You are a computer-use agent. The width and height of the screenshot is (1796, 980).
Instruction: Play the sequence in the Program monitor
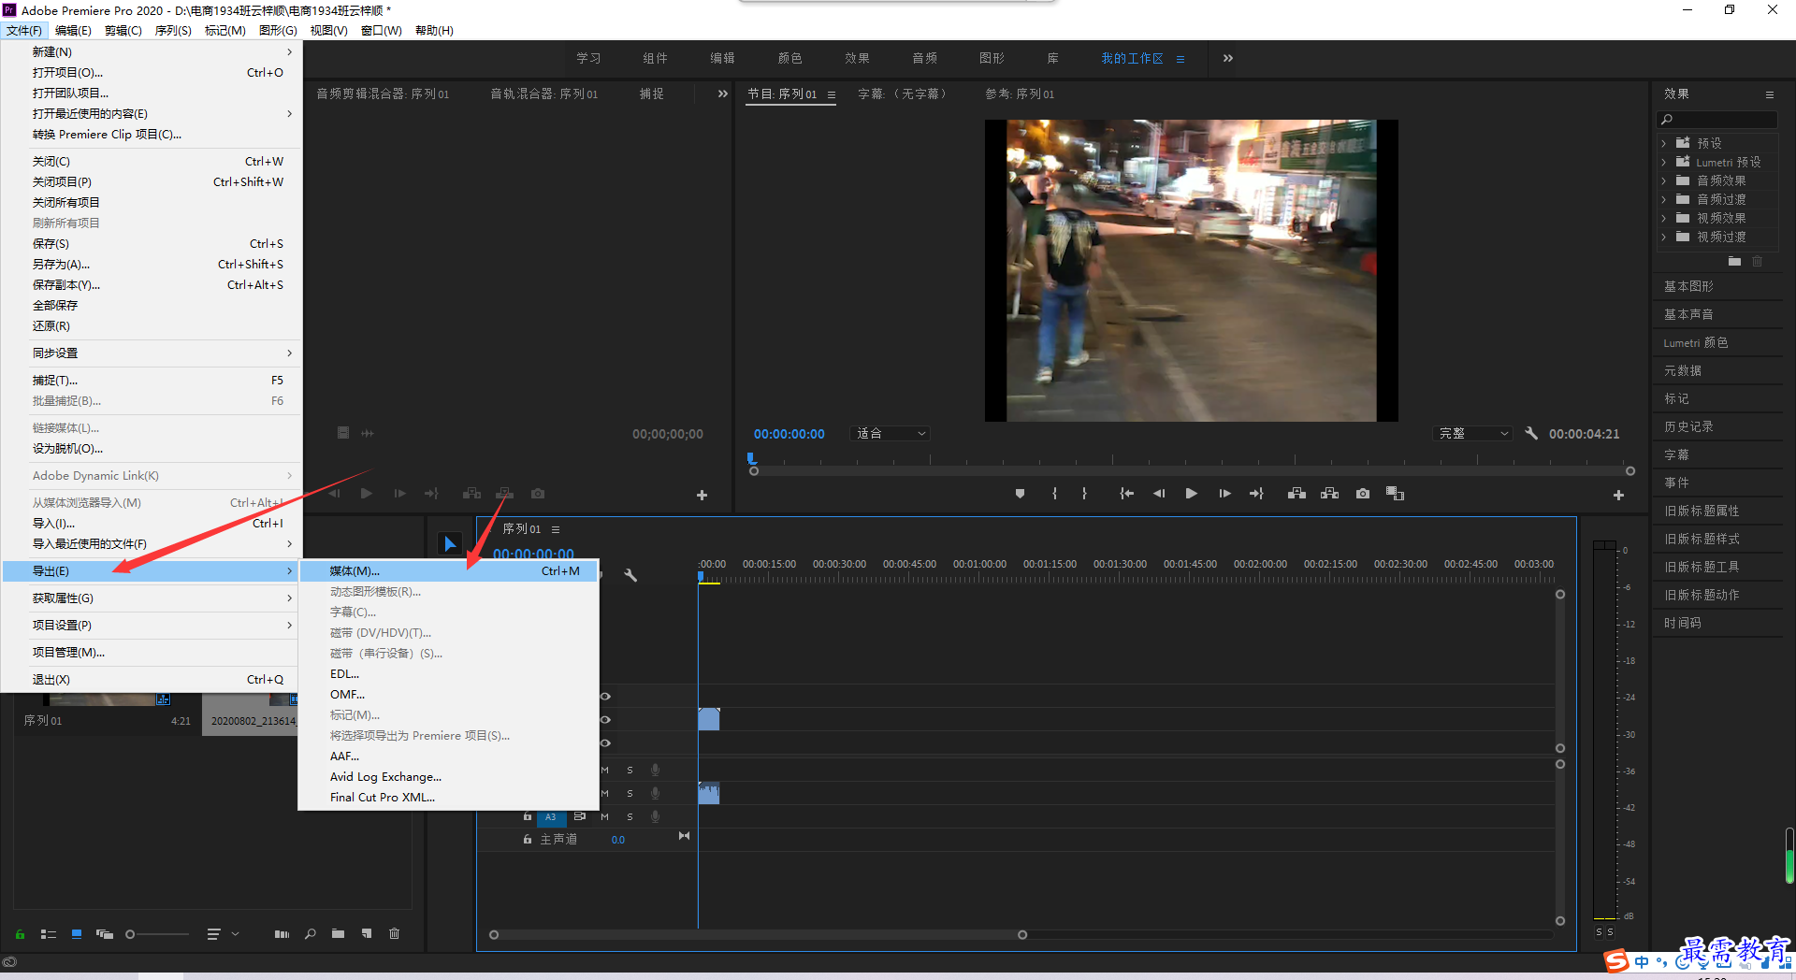pos(1191,494)
